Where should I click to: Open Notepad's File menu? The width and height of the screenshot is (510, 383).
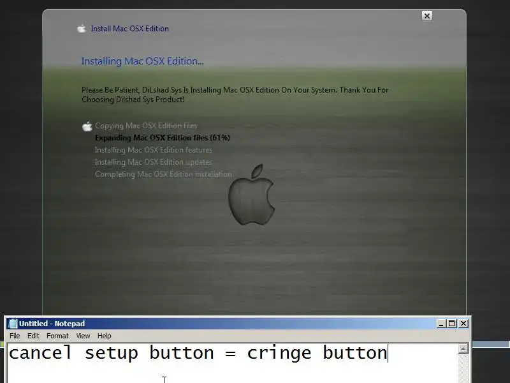[15, 336]
